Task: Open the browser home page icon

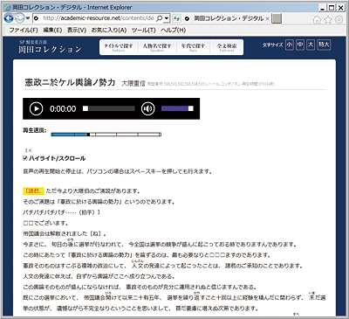Action: (x=317, y=19)
